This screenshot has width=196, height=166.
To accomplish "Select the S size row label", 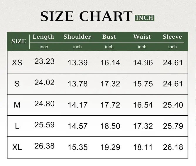I will click(17, 84).
